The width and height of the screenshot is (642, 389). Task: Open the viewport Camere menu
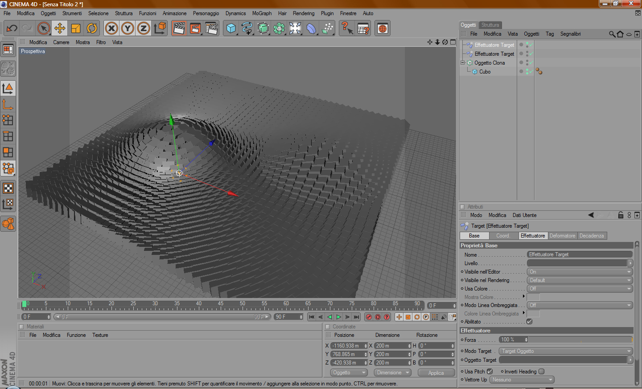(61, 42)
